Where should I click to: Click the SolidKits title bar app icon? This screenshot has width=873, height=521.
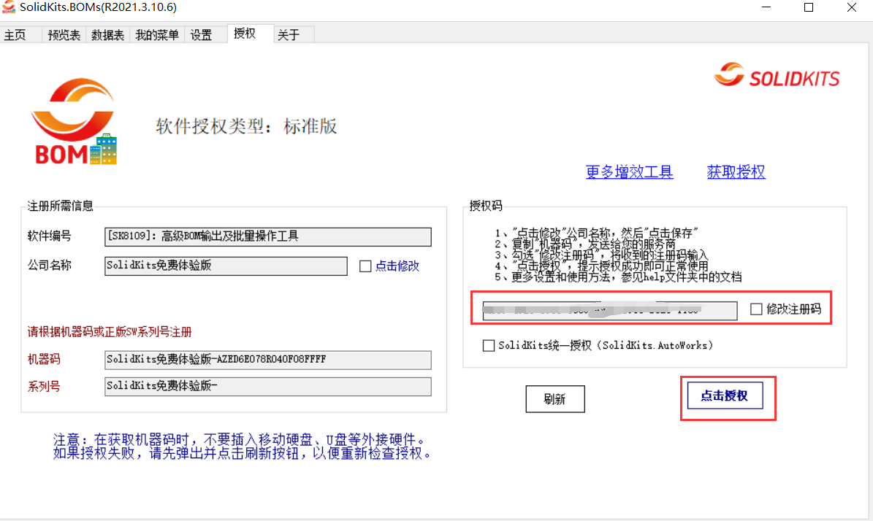coord(8,7)
